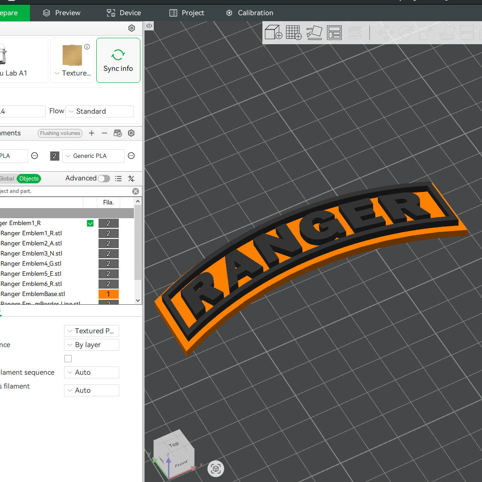This screenshot has height=482, width=482.
Task: Select the Add object icon
Action: coord(273,33)
